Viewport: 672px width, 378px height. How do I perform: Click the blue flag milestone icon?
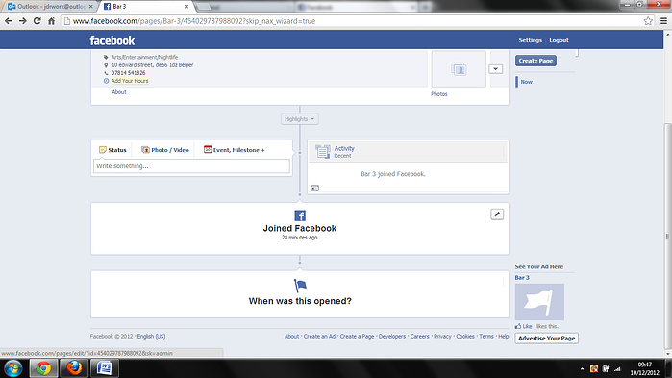(x=300, y=285)
